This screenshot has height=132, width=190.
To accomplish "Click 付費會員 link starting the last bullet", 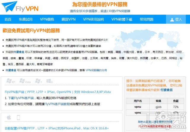I will click(11, 70).
